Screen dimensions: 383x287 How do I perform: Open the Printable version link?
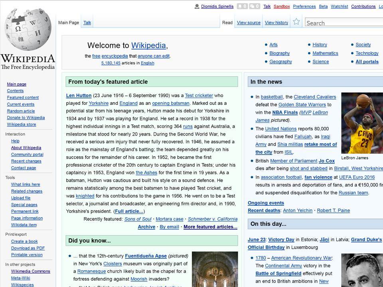pos(27,255)
